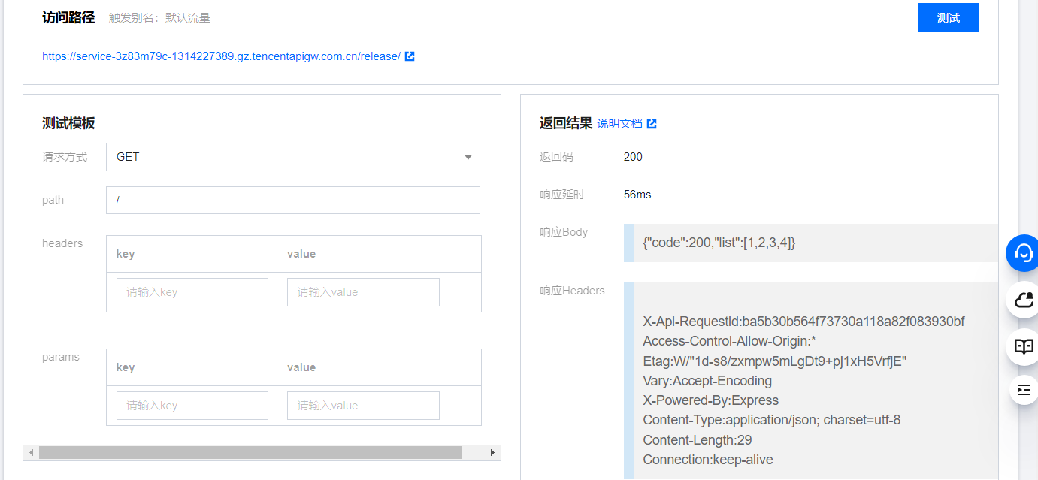Click external link icon beside 说明文档
1038x480 pixels.
pyautogui.click(x=652, y=124)
